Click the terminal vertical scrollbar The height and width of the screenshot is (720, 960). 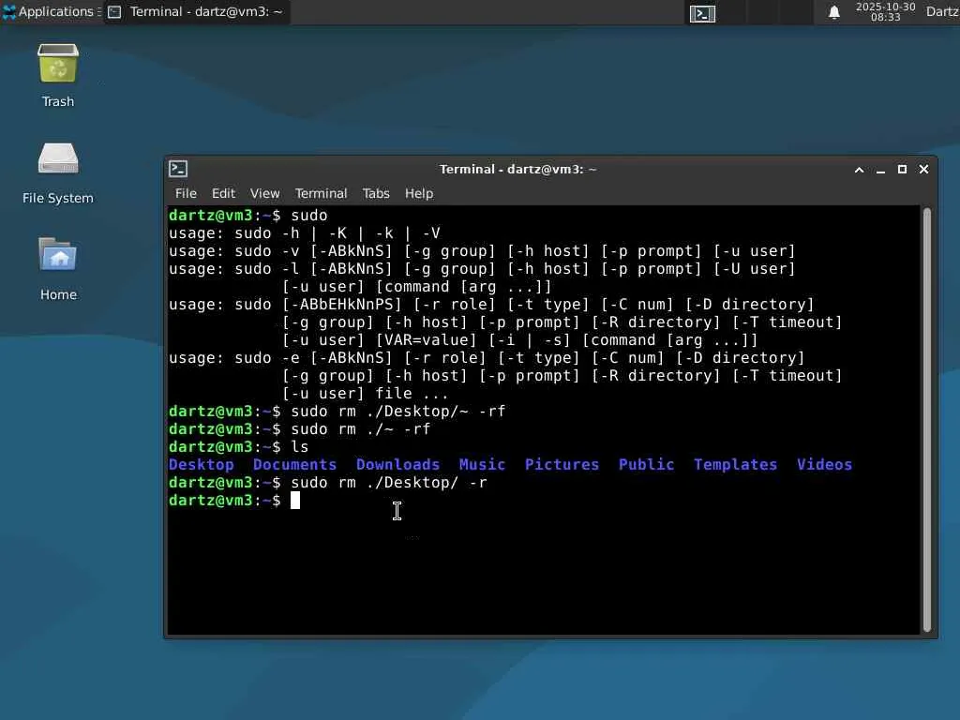pos(927,420)
